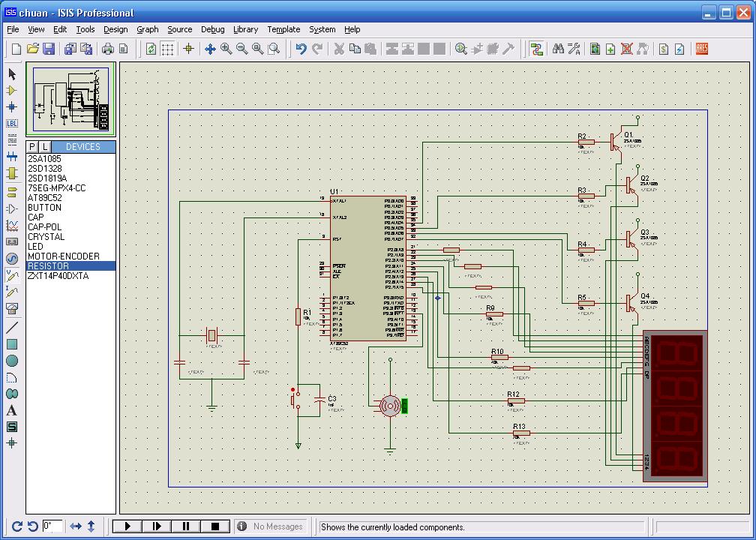This screenshot has height=540, width=756.
Task: Expand the Template menu
Action: pyautogui.click(x=283, y=29)
